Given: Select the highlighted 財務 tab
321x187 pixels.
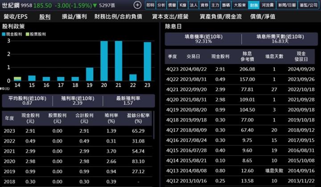Looking at the screenshot, I should click(x=254, y=5).
